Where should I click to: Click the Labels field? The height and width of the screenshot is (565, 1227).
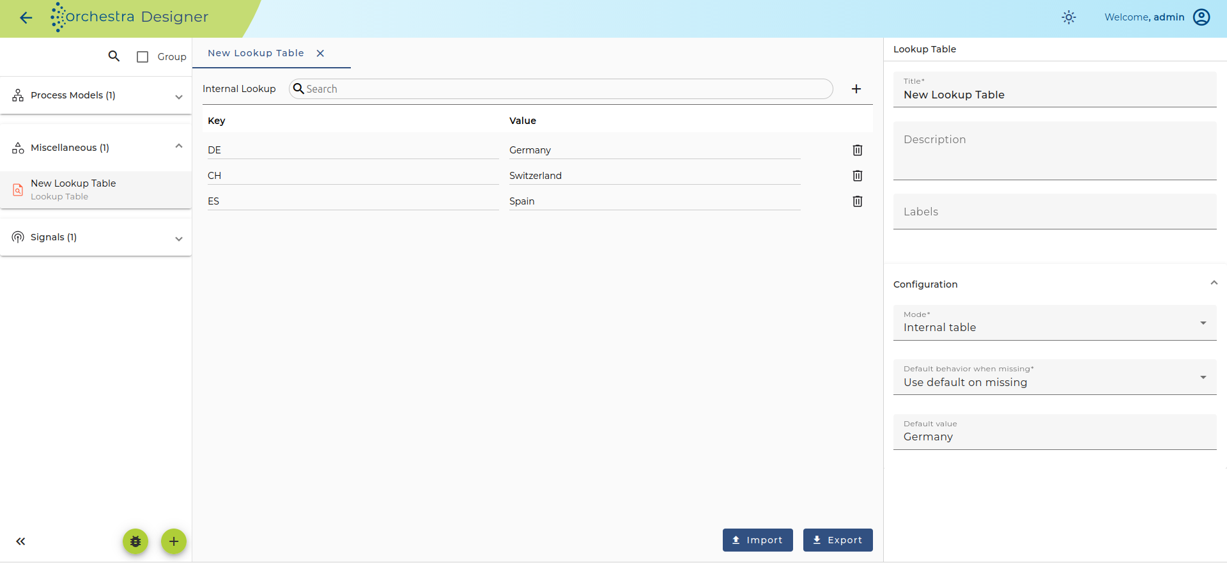[x=1054, y=212]
